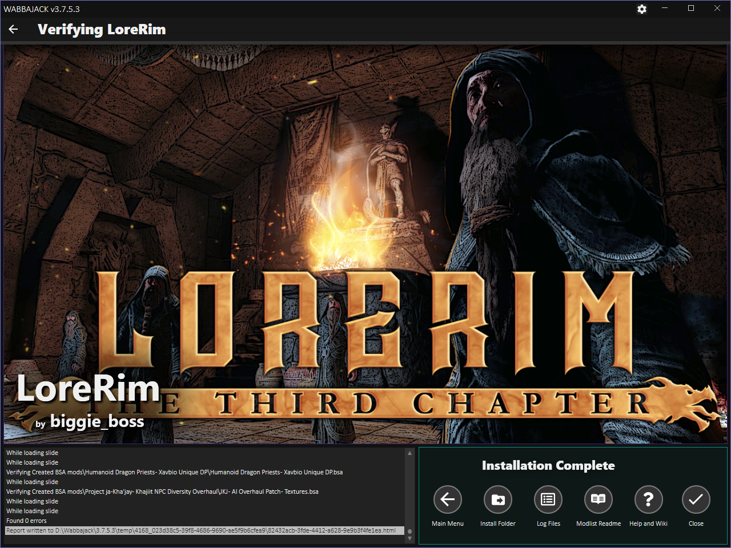Select the Humanoid Dragon Priests BSA log line
The width and height of the screenshot is (731, 548).
[204, 472]
